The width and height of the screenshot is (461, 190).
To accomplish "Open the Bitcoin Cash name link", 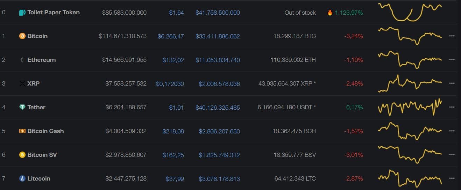I will click(45, 131).
